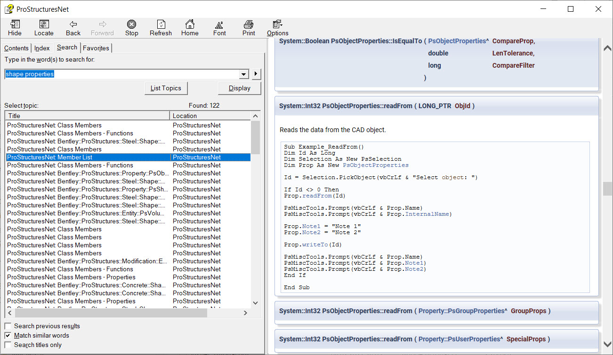The width and height of the screenshot is (613, 355).
Task: Click the arrow button beside the search box
Action: click(x=255, y=74)
